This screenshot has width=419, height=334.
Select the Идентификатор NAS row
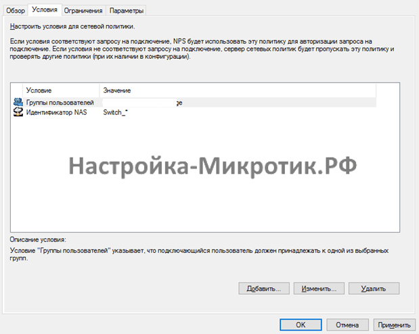tap(194, 112)
